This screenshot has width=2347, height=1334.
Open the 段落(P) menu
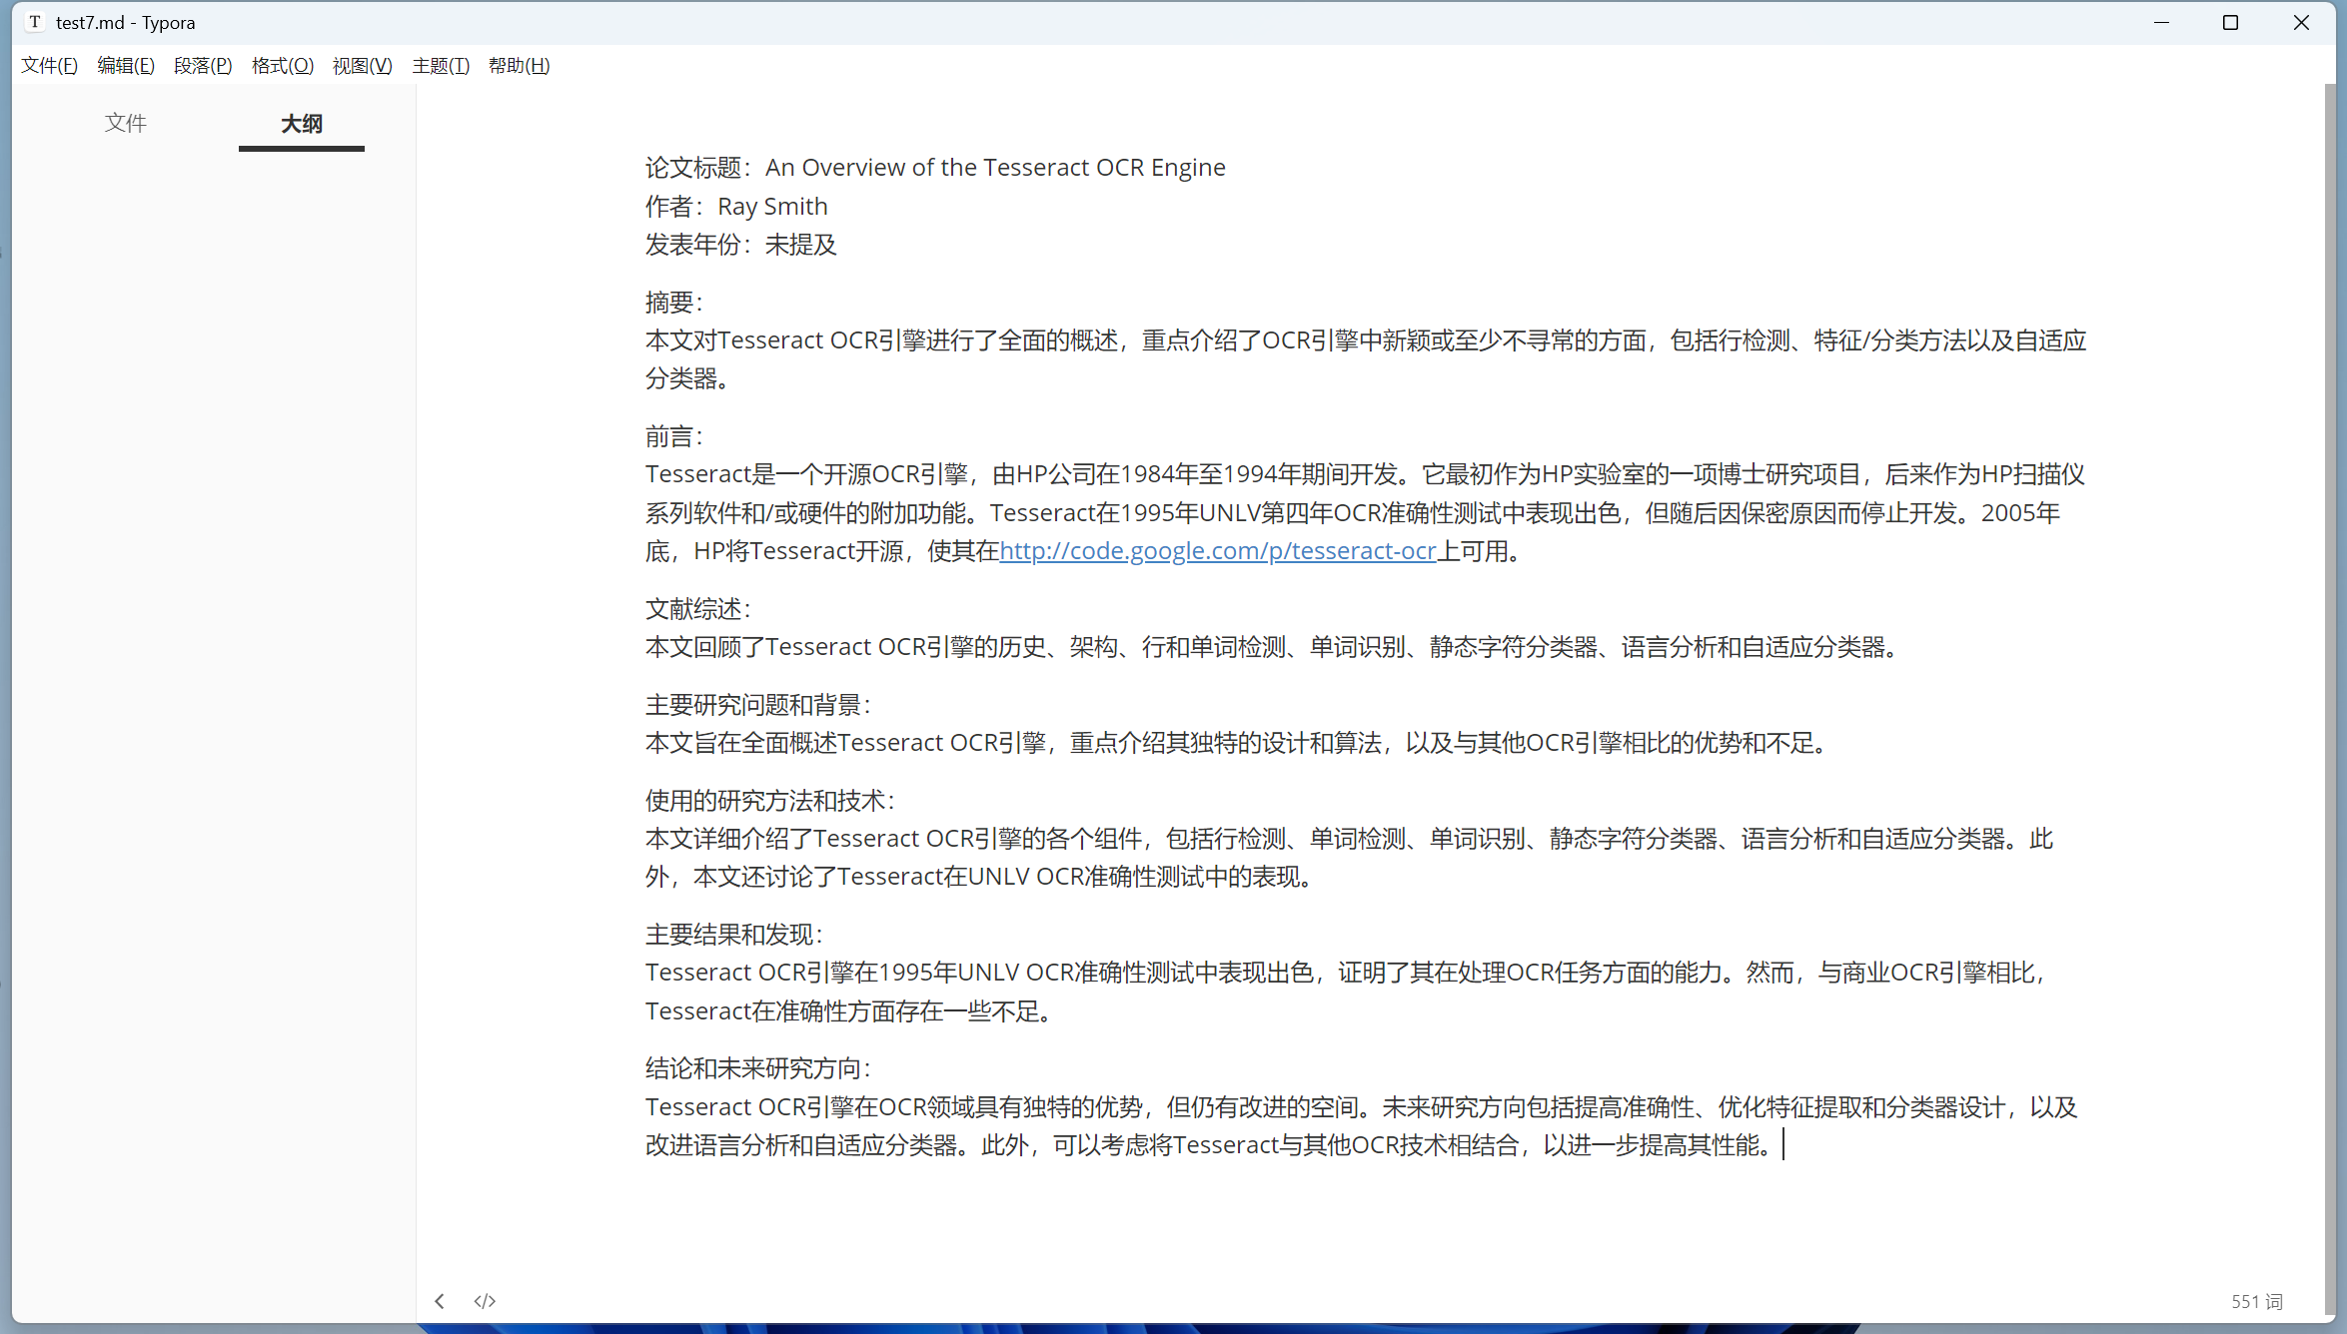click(202, 65)
